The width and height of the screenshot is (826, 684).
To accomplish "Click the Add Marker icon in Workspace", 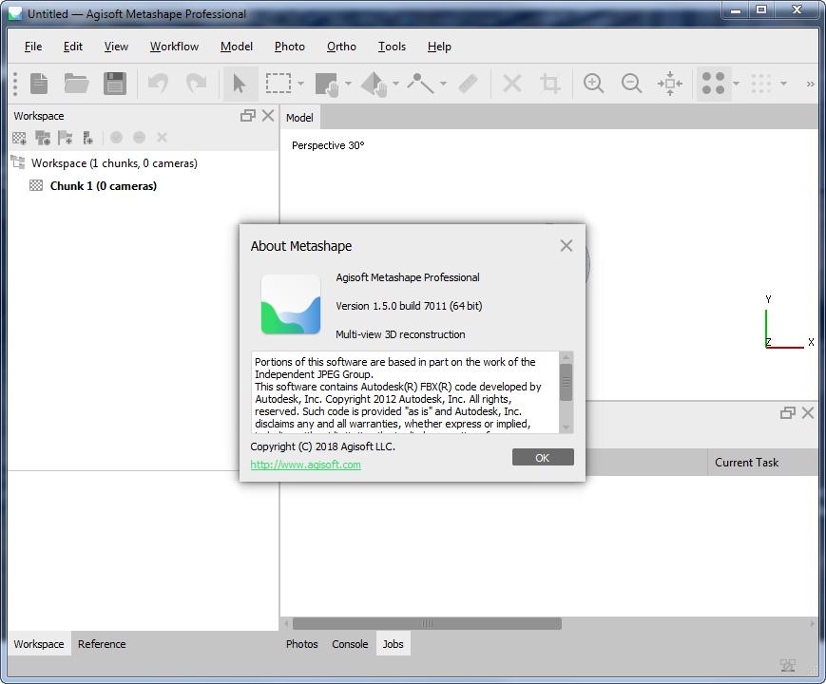I will click(x=66, y=138).
